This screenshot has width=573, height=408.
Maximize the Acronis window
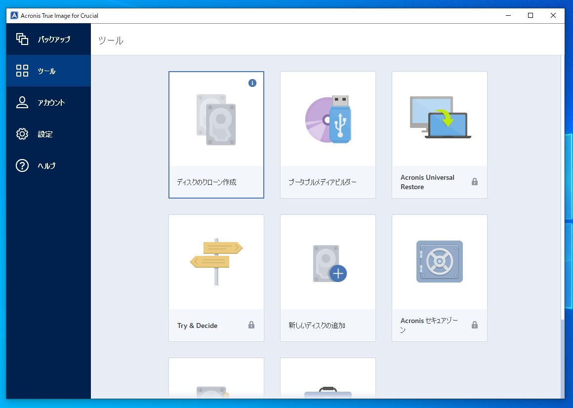[x=531, y=15]
